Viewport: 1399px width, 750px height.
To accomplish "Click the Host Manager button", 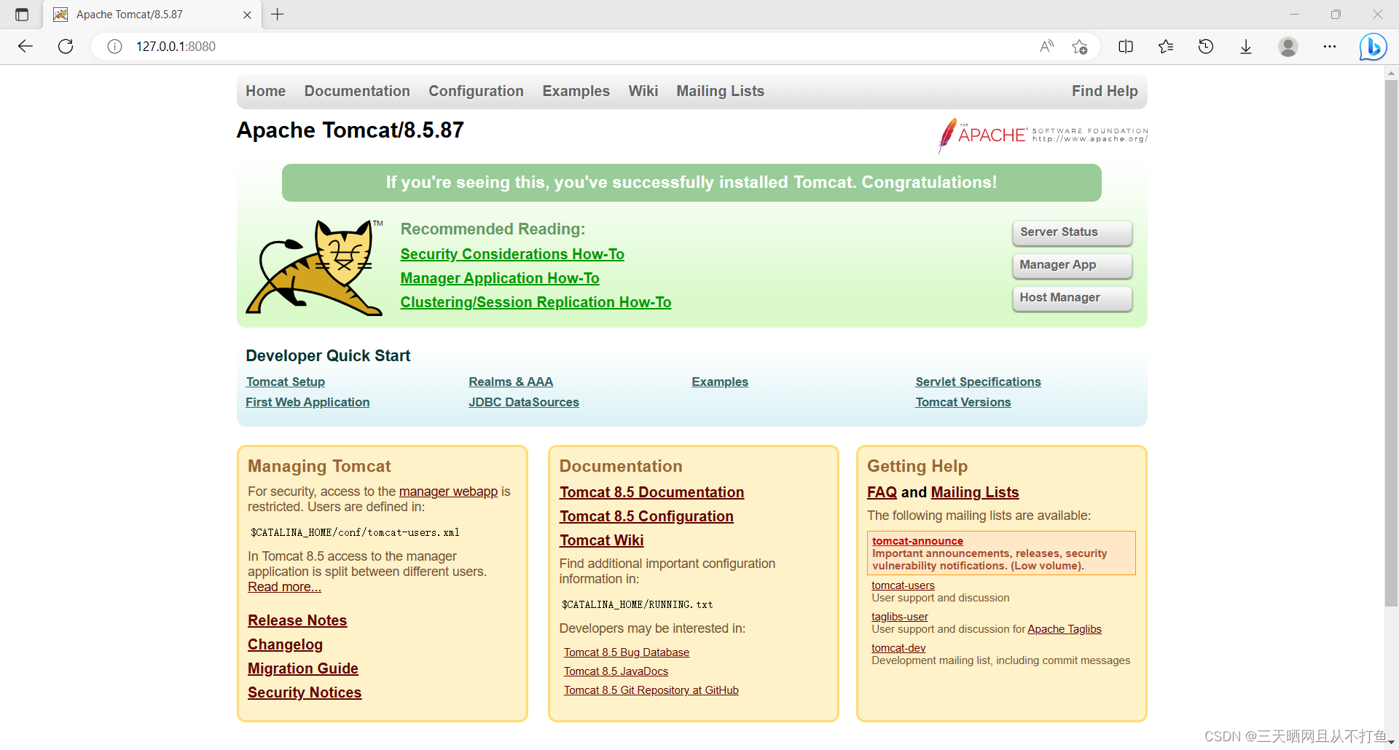I will click(x=1072, y=298).
